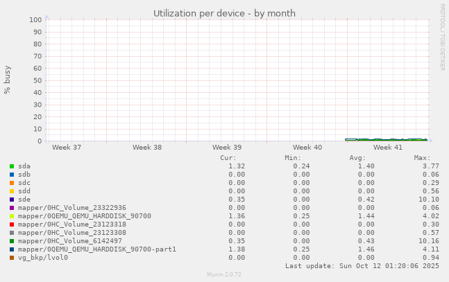This screenshot has width=449, height=282.
Task: Click the green sda legend color swatch
Action: [12, 166]
